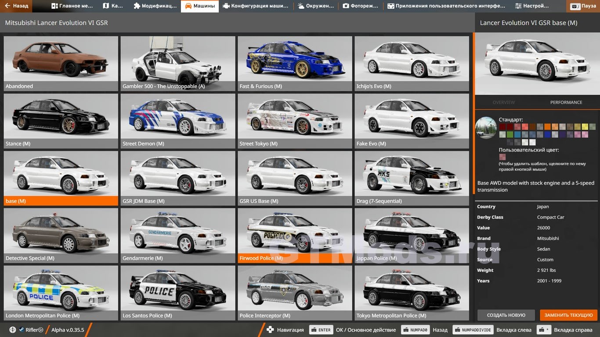600x337 pixels.
Task: Select the Gendarmerie (M) configuration
Action: tap(178, 236)
